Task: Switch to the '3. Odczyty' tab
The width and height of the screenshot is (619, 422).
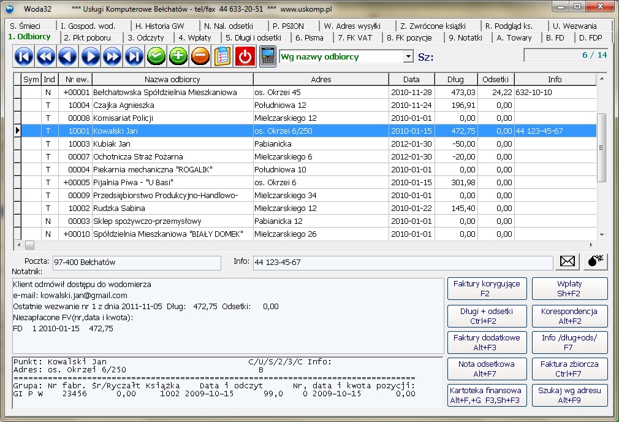Action: 146,37
